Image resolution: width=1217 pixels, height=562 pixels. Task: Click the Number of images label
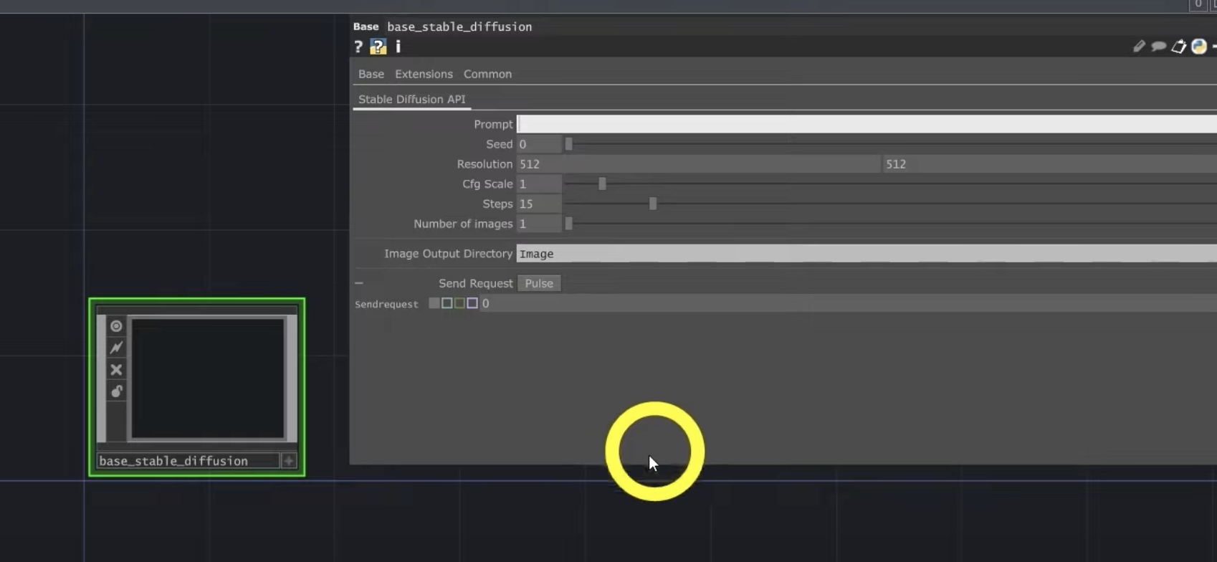(x=463, y=224)
